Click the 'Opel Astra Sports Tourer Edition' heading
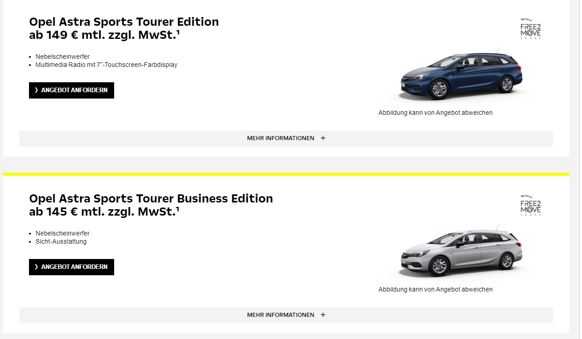 [x=124, y=22]
